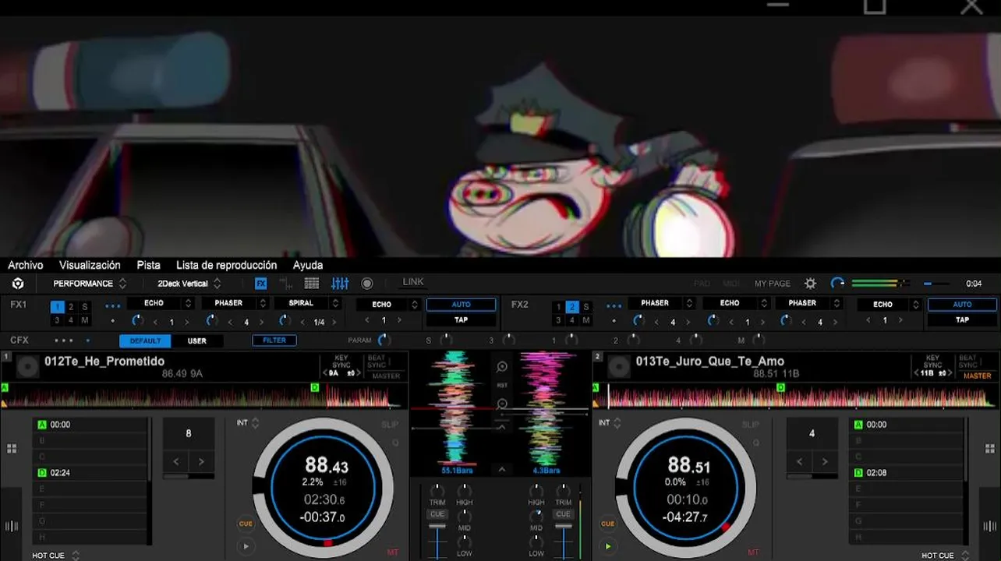Image resolution: width=1001 pixels, height=561 pixels.
Task: Toggle FX2 master M assign button
Action: 586,320
